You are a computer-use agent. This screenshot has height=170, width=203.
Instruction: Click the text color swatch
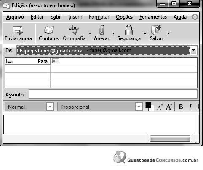point(148,105)
